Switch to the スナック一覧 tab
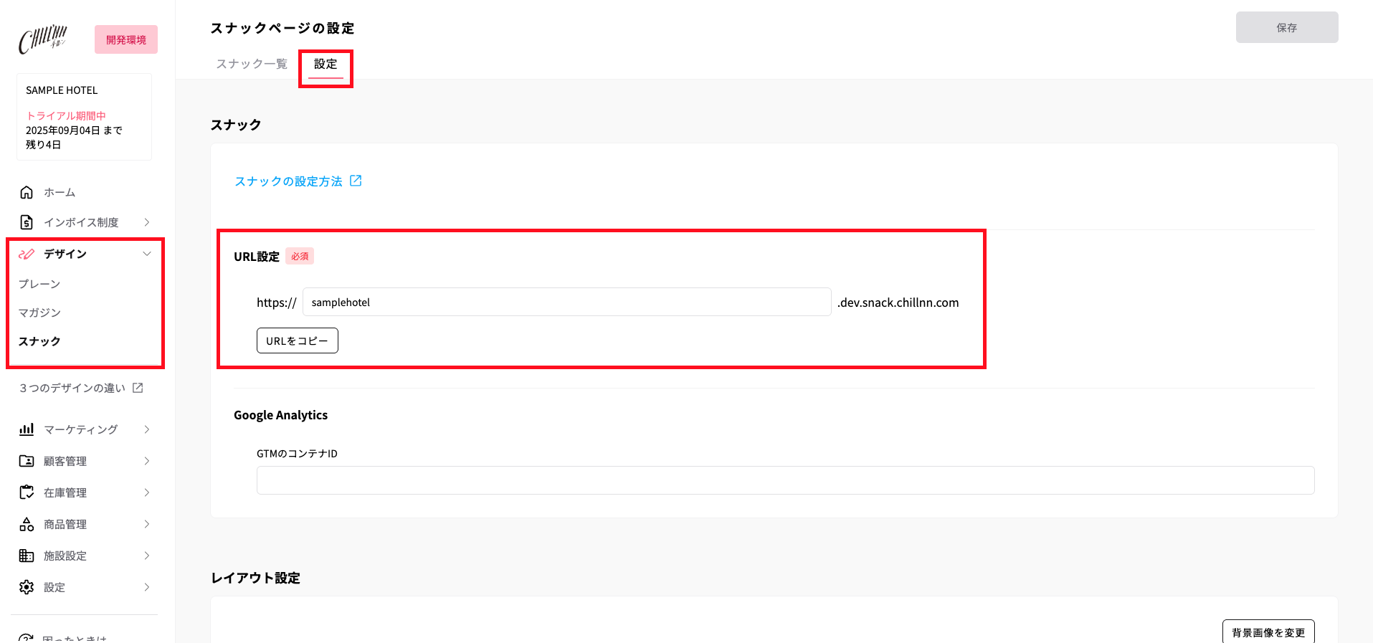1373x643 pixels. [x=252, y=64]
